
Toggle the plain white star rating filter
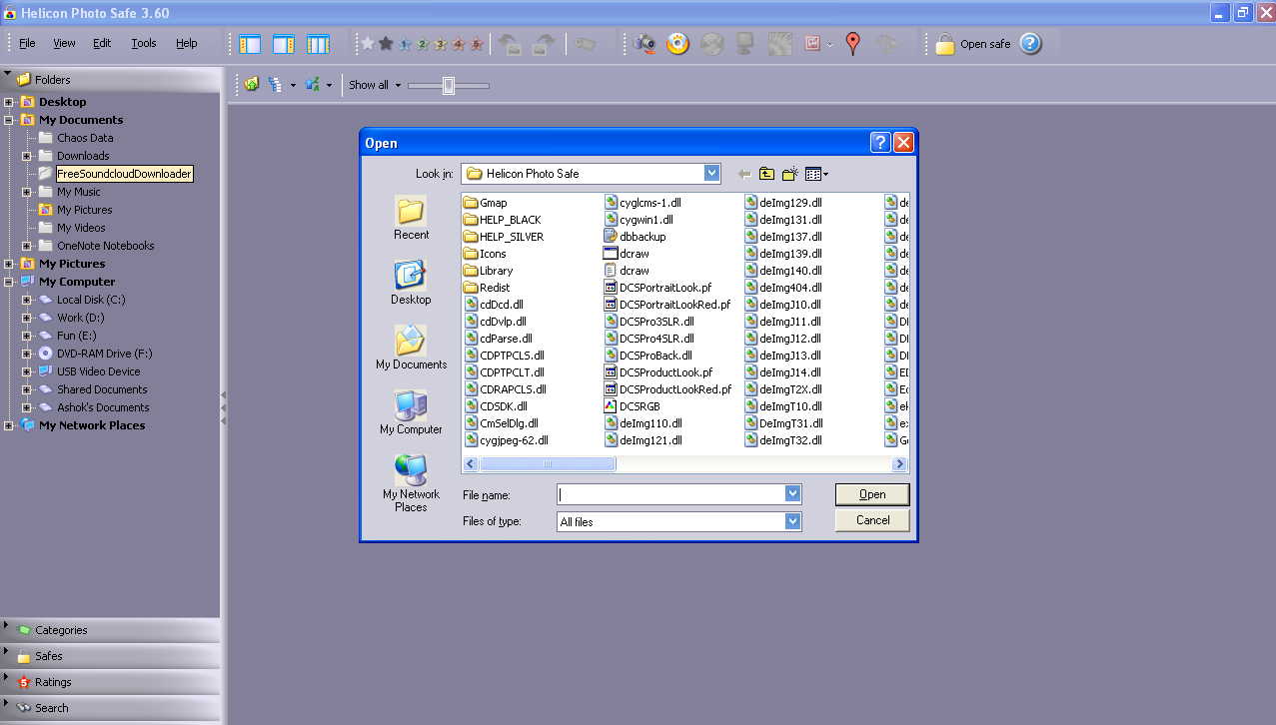pyautogui.click(x=368, y=44)
